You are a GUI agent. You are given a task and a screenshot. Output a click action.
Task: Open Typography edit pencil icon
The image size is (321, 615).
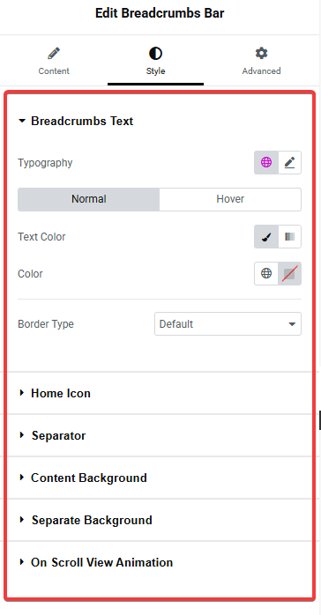(x=289, y=162)
